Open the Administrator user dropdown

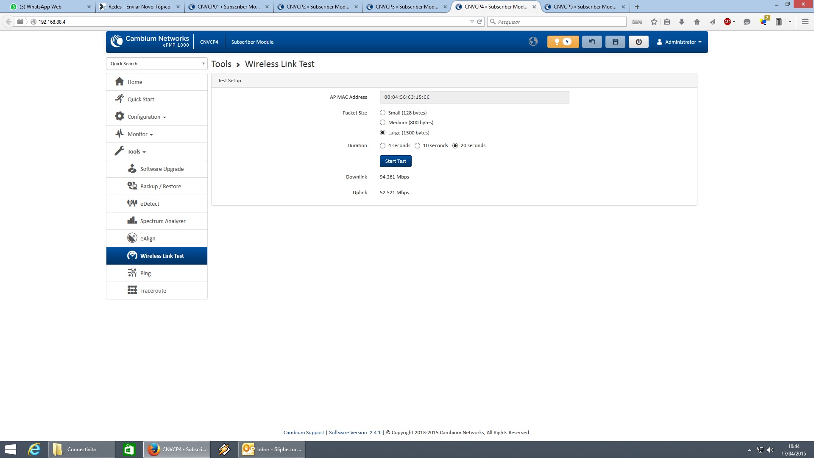coord(679,42)
